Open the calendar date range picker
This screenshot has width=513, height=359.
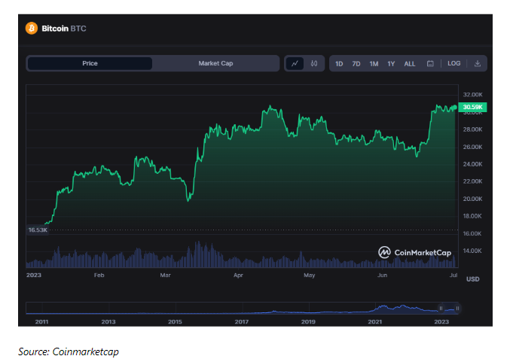430,63
